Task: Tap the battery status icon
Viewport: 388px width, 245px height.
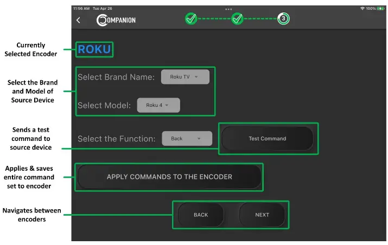Action: click(380, 9)
